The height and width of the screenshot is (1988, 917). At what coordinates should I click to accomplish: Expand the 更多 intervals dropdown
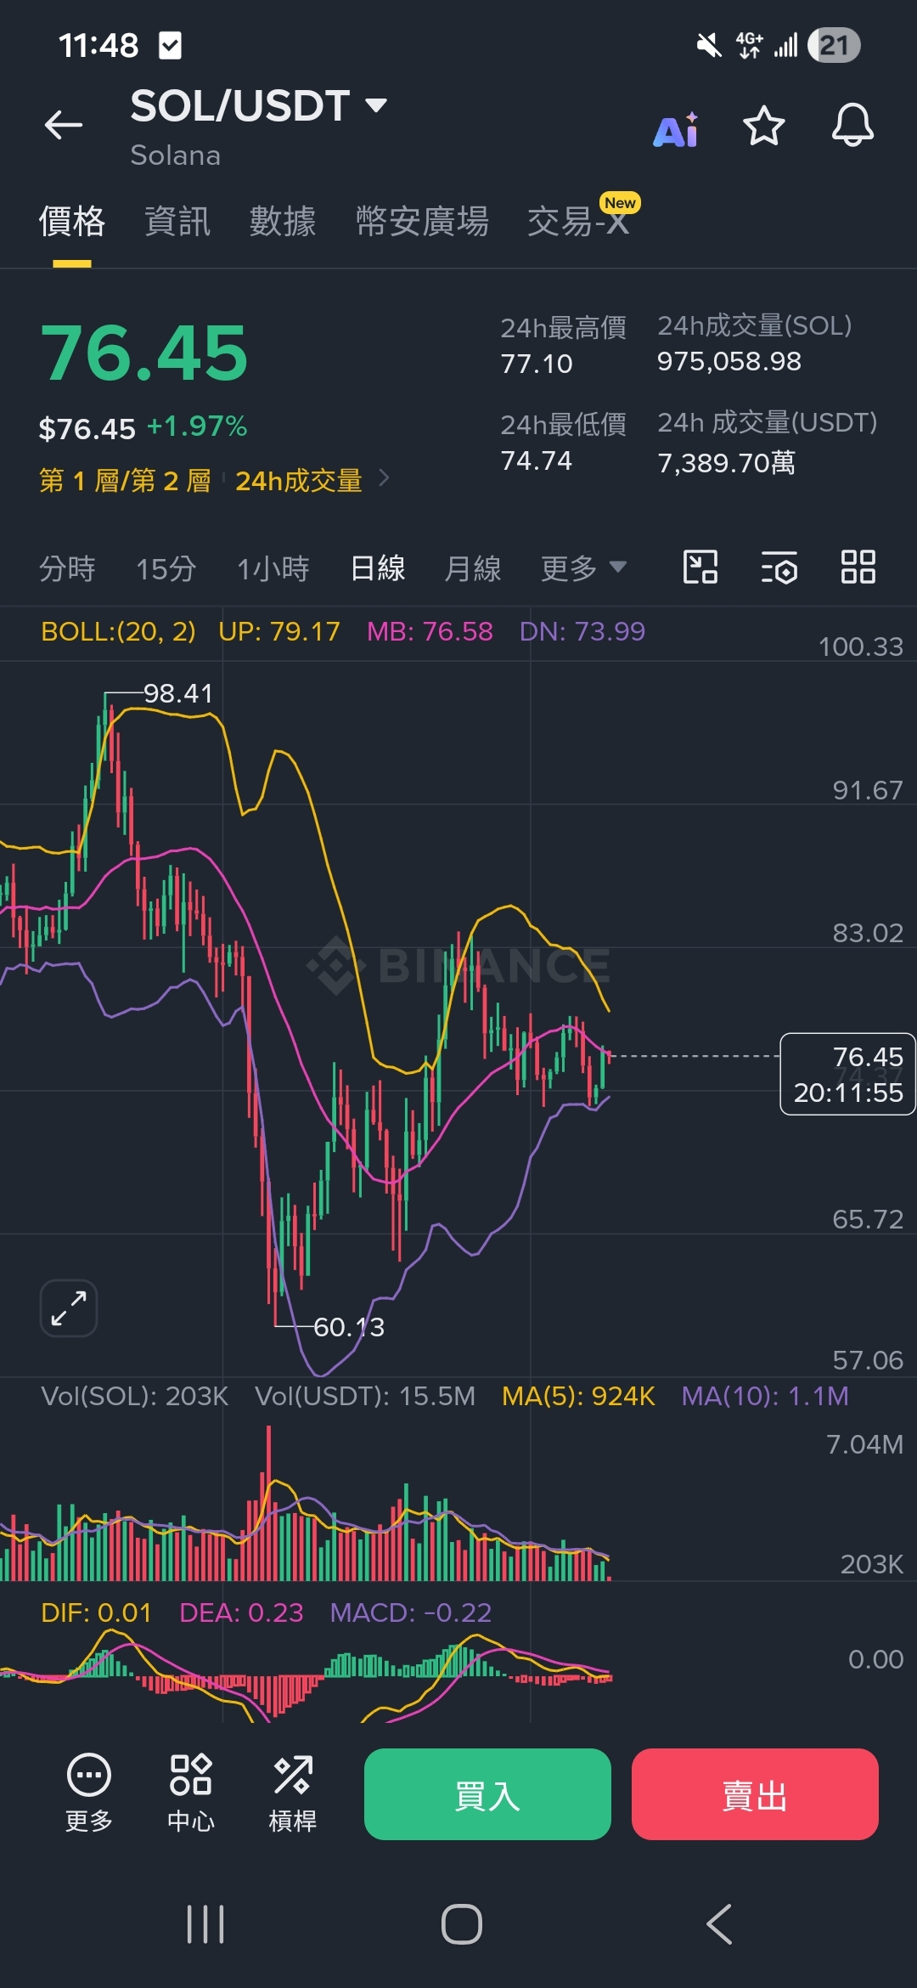583,568
